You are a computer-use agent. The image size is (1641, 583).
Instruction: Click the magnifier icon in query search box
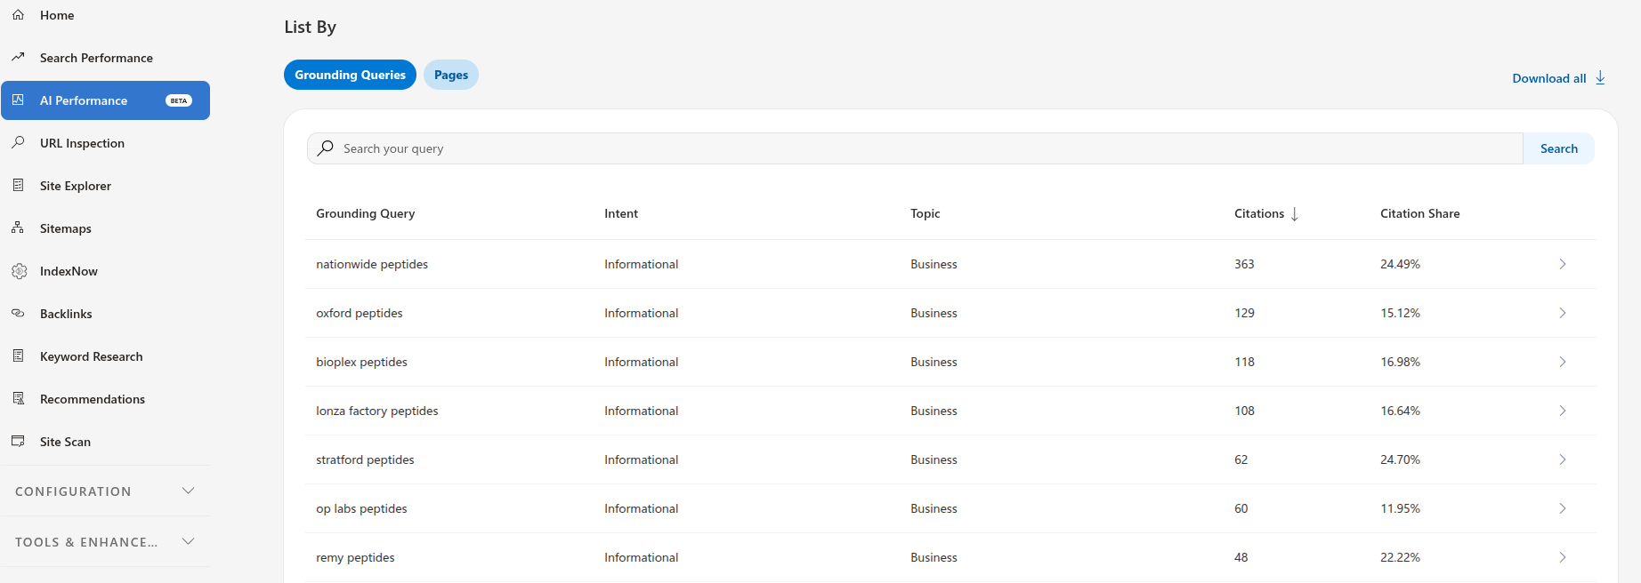coord(326,148)
